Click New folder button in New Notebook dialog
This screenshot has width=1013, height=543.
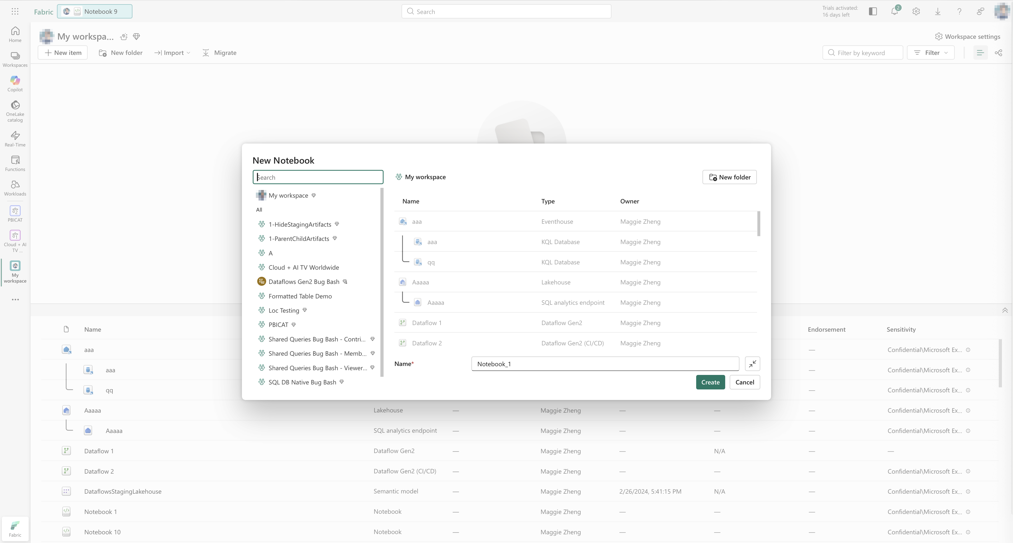(729, 177)
